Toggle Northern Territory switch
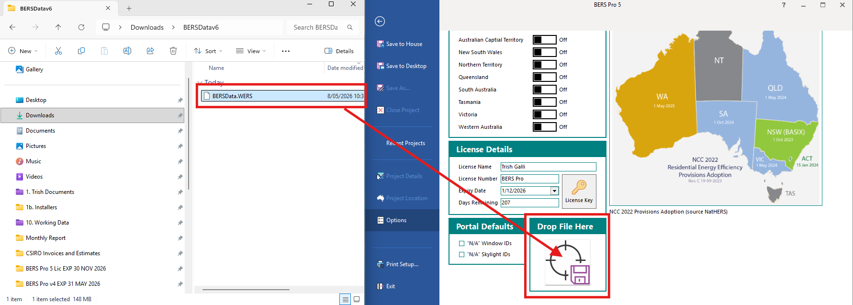This screenshot has width=853, height=305. point(545,65)
